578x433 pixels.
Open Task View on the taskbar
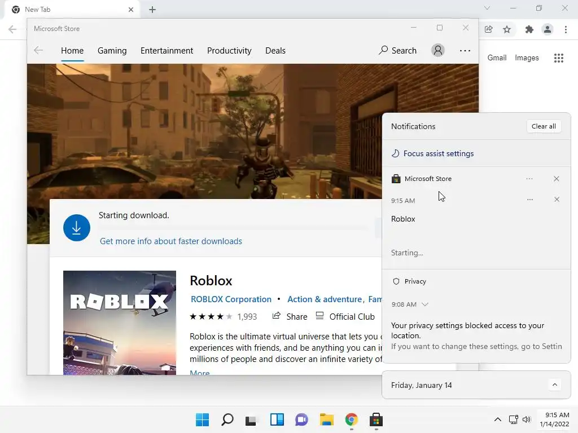251,419
